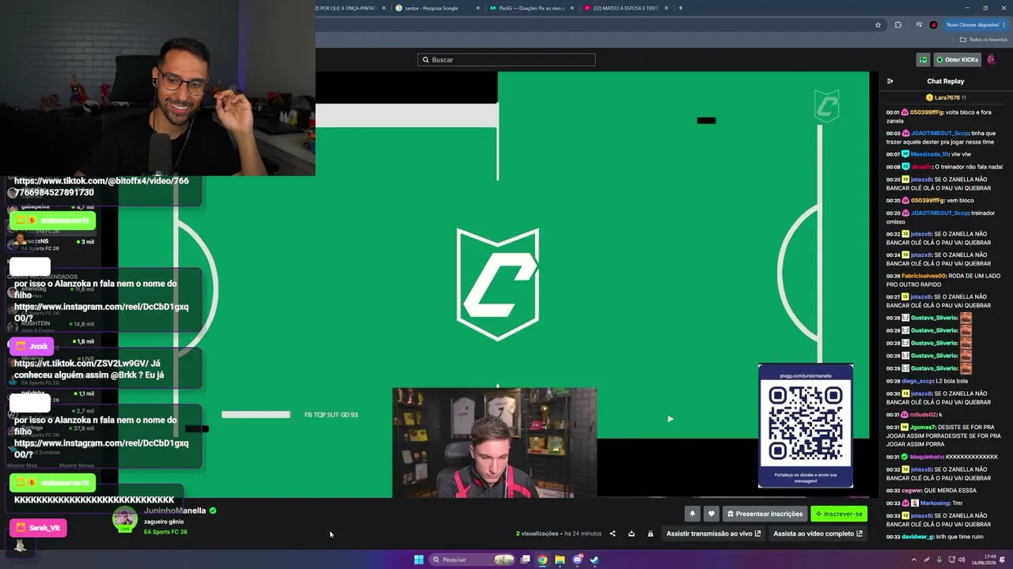Open chat user Lara7676 at top
The width and height of the screenshot is (1013, 569).
click(x=947, y=98)
